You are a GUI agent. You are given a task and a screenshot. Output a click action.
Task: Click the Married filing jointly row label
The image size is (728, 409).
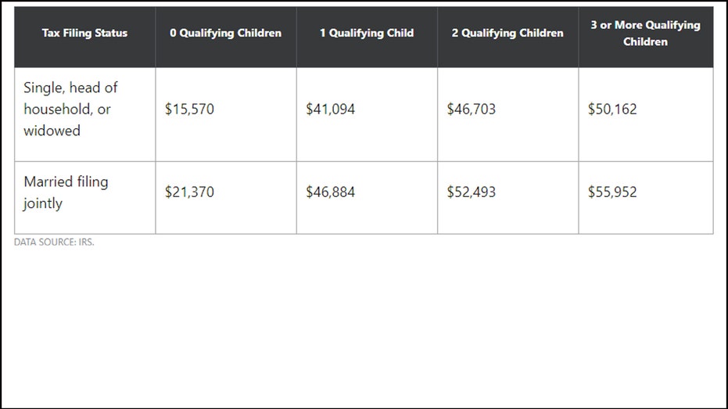66,192
